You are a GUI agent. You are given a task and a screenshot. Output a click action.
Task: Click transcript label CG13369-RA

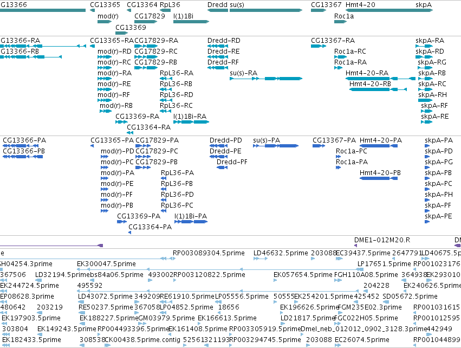point(137,116)
